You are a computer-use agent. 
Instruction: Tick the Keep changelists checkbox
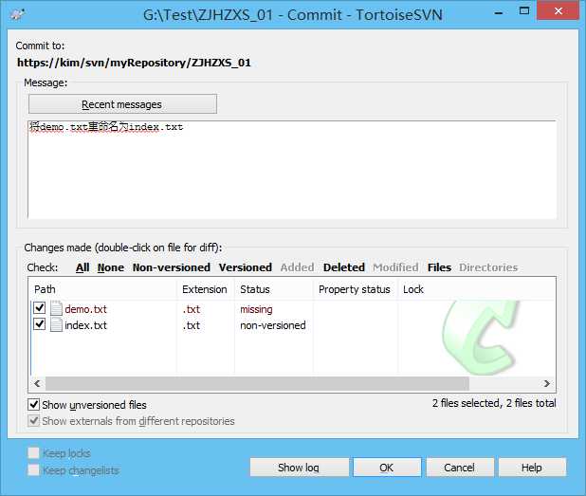[x=33, y=469]
